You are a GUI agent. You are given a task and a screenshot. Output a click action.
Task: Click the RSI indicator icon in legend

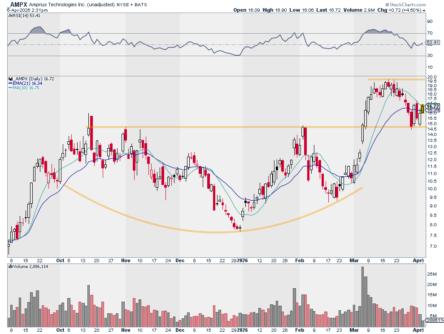tap(9, 16)
